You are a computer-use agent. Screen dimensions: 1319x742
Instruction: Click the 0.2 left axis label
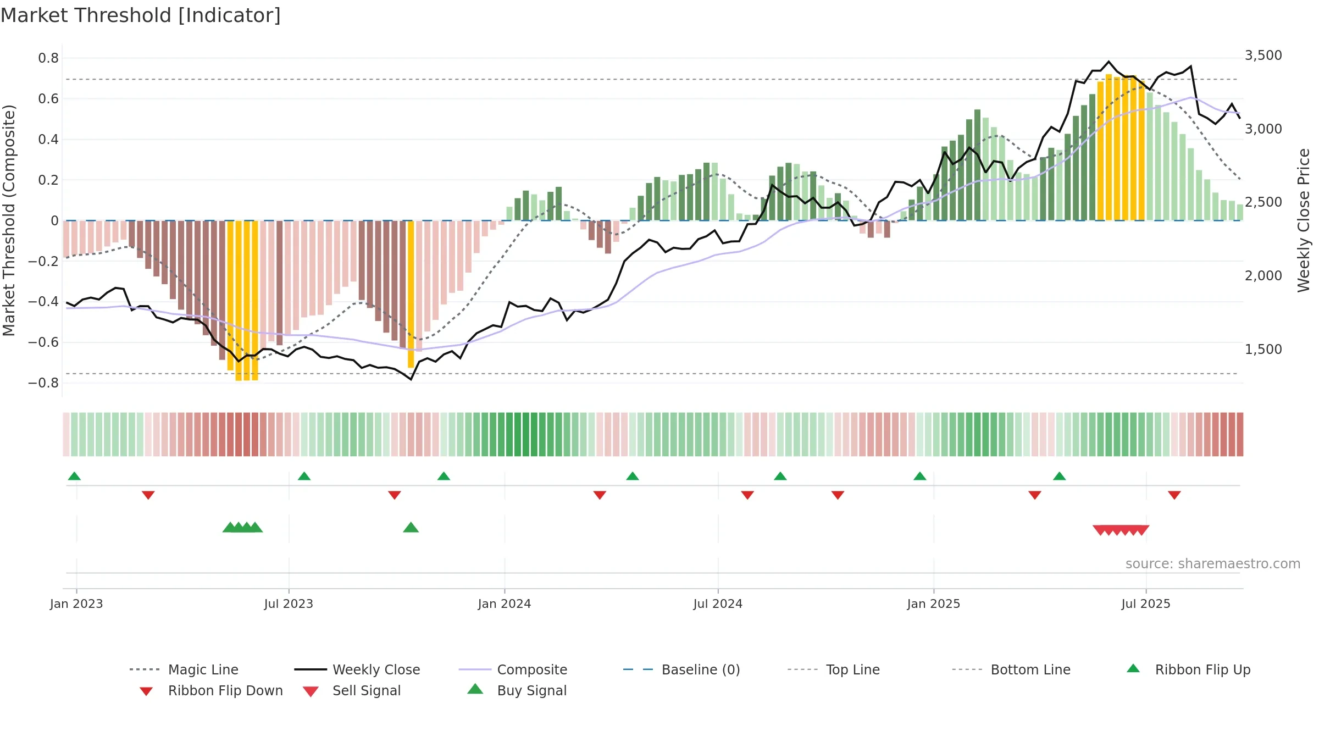pos(48,180)
